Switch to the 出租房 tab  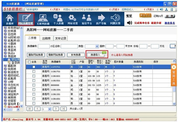pyautogui.click(x=46, y=38)
